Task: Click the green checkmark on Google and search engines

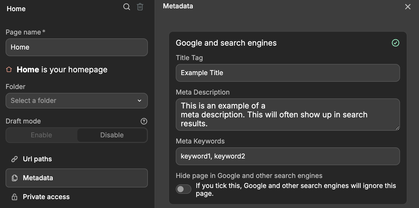Action: [395, 43]
